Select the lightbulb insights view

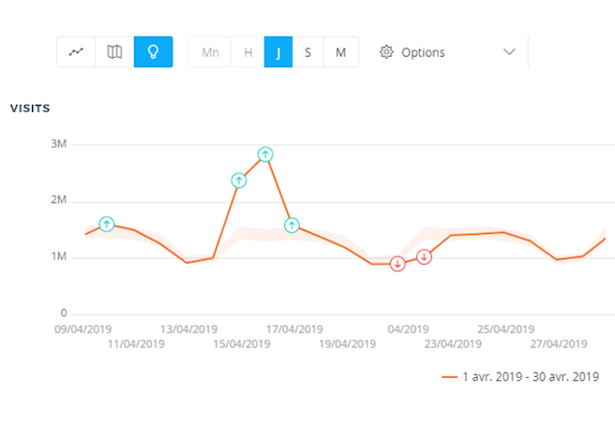[x=154, y=52]
